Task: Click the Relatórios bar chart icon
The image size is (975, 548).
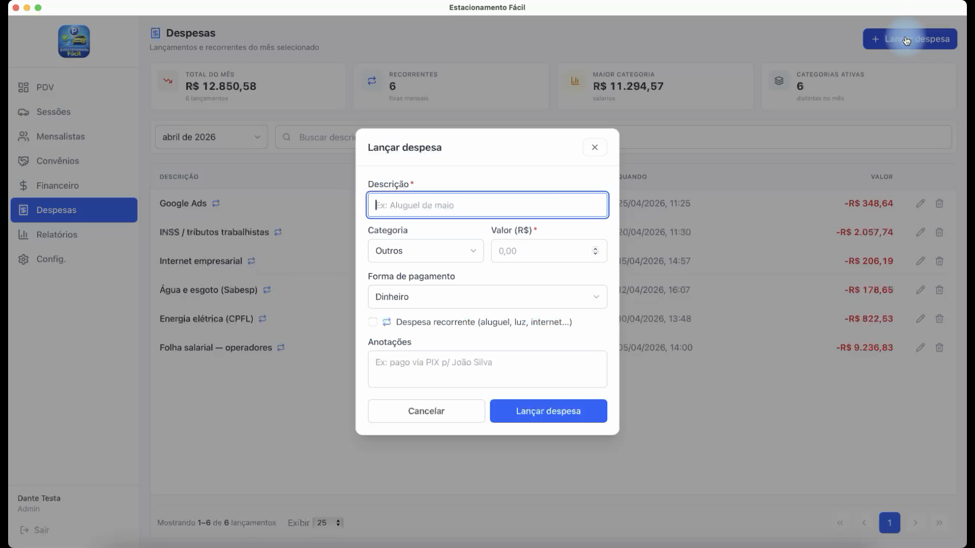Action: [x=23, y=234]
